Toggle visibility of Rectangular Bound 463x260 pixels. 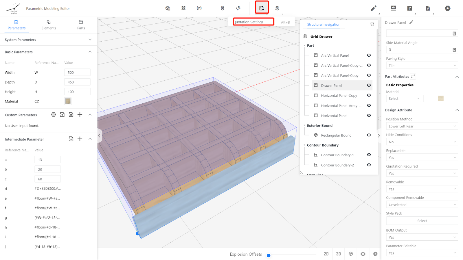[x=369, y=135]
